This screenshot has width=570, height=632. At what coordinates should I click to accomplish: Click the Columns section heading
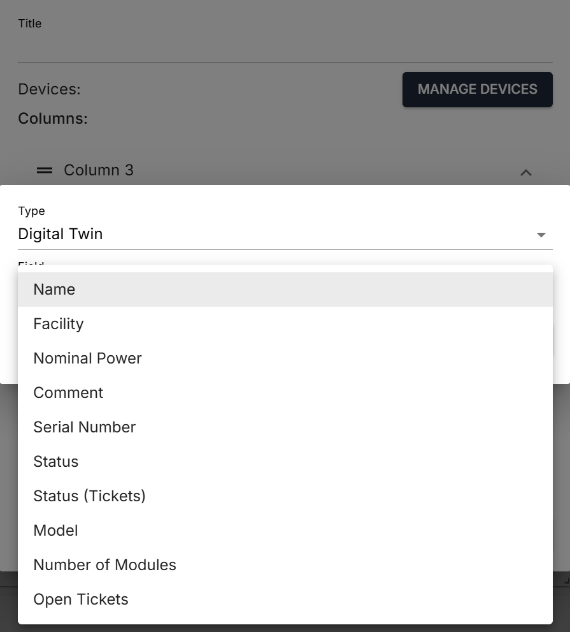point(53,119)
